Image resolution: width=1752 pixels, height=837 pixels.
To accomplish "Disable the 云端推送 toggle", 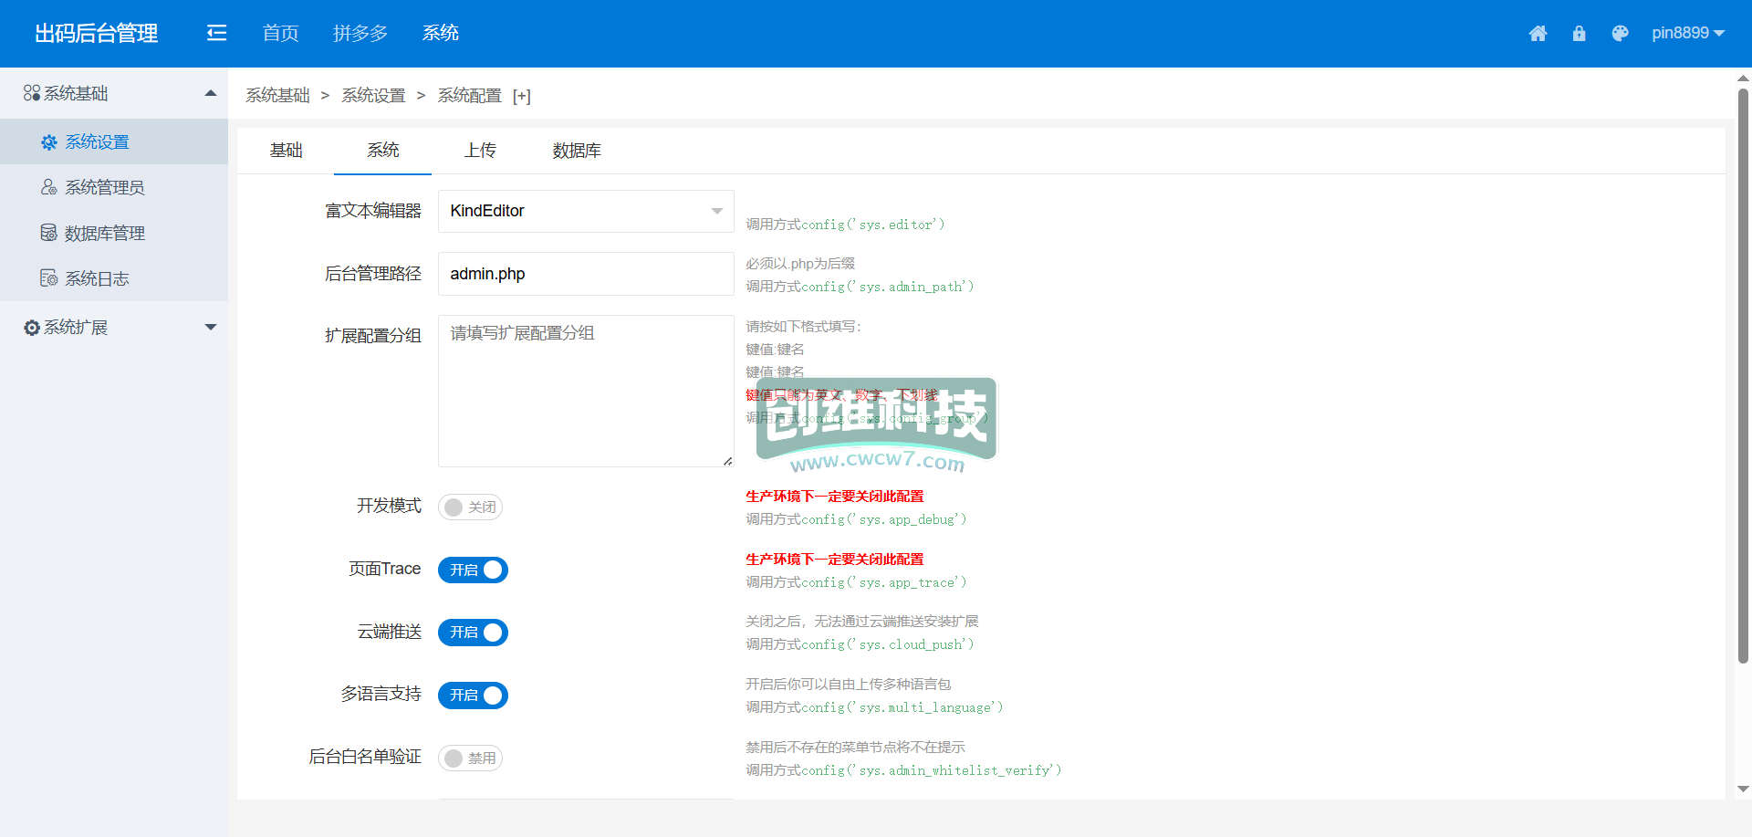I will pos(473,633).
